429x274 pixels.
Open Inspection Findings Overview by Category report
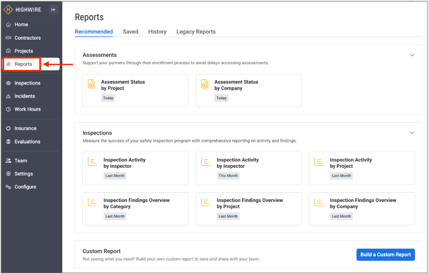(136, 209)
